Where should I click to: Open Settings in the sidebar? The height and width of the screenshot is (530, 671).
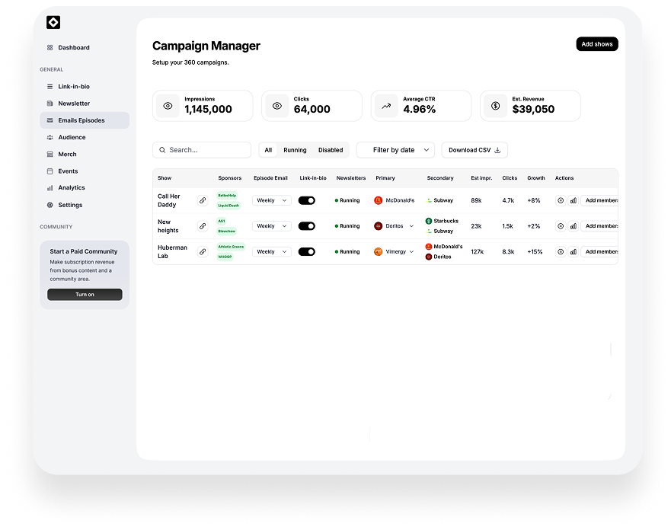(70, 205)
